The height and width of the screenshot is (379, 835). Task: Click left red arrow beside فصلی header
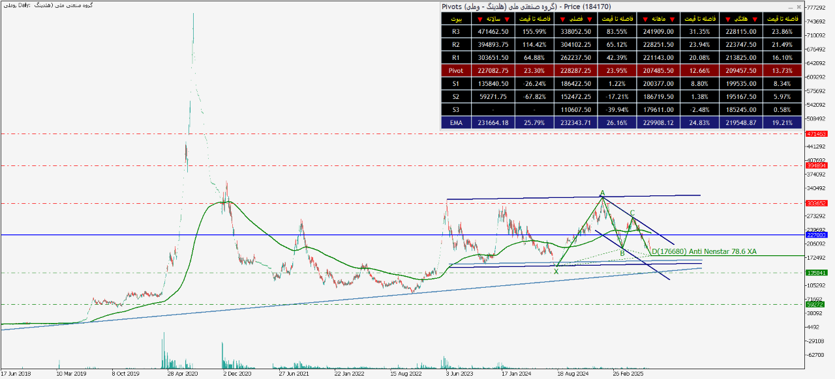pyautogui.click(x=562, y=19)
